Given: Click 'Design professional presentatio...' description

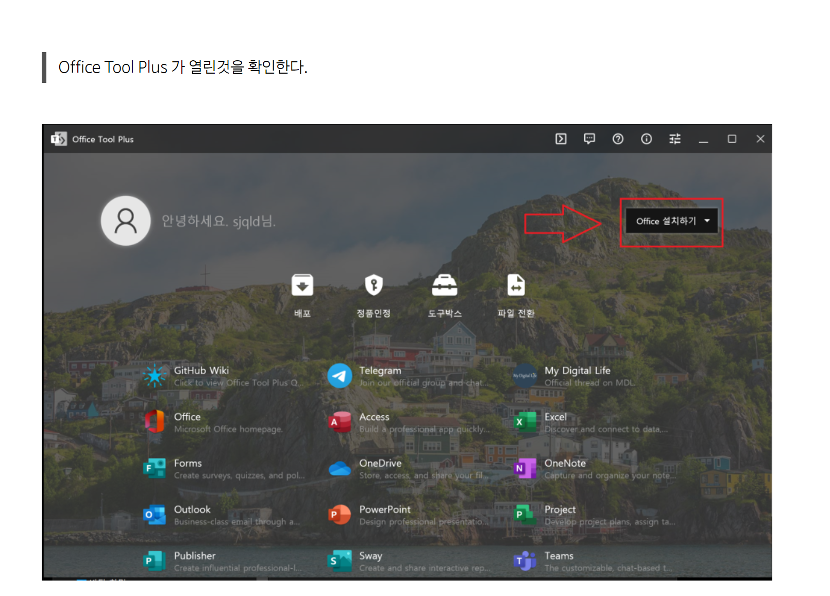Looking at the screenshot, I should (424, 522).
